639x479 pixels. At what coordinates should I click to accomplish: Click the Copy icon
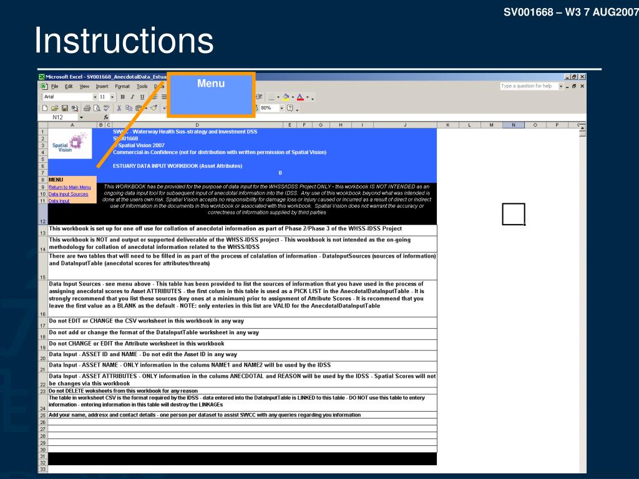pyautogui.click(x=129, y=108)
